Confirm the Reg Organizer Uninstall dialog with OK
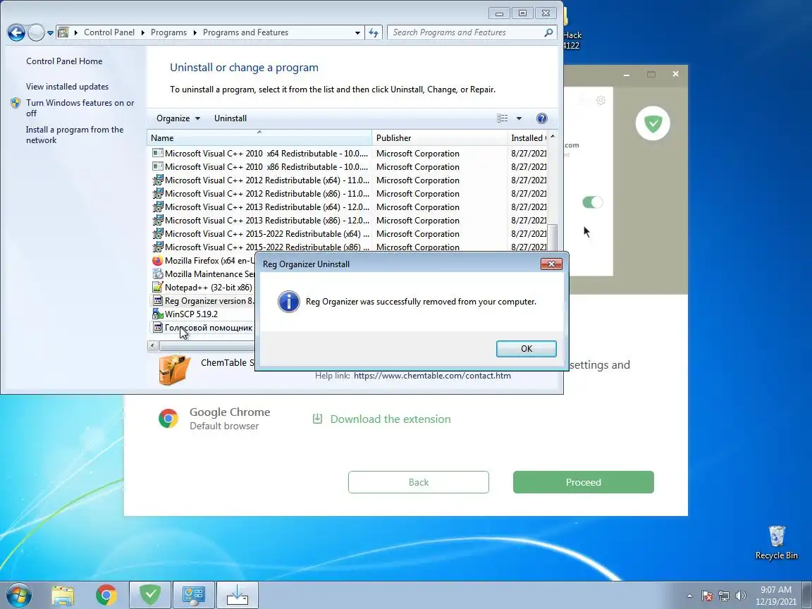Screen dimensions: 812x609 526,348
